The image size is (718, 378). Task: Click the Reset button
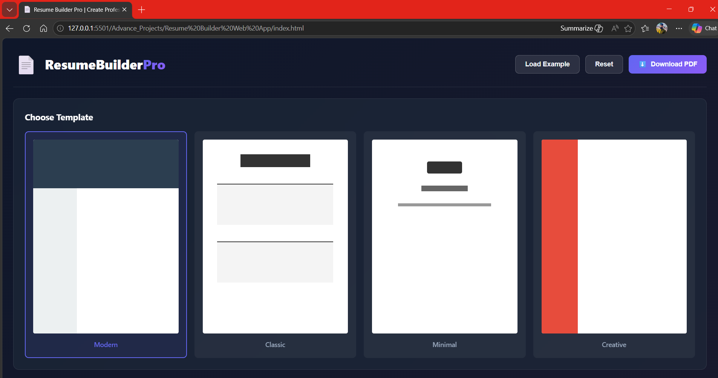click(604, 64)
